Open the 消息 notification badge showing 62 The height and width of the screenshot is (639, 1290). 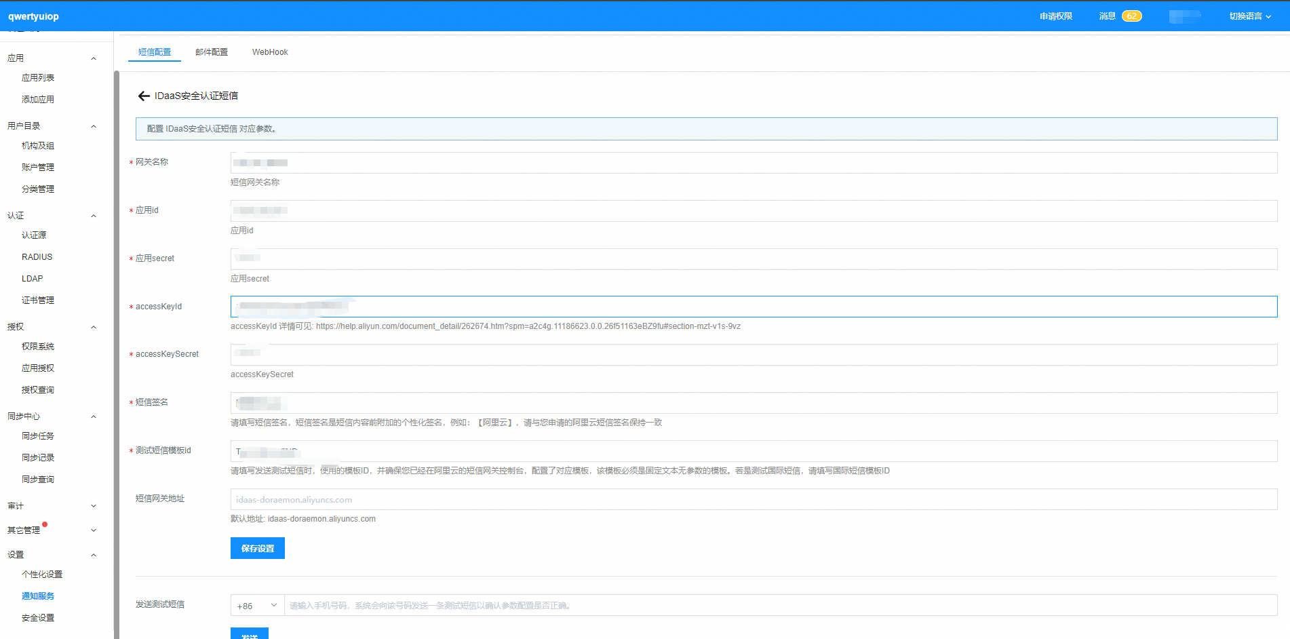point(1131,16)
